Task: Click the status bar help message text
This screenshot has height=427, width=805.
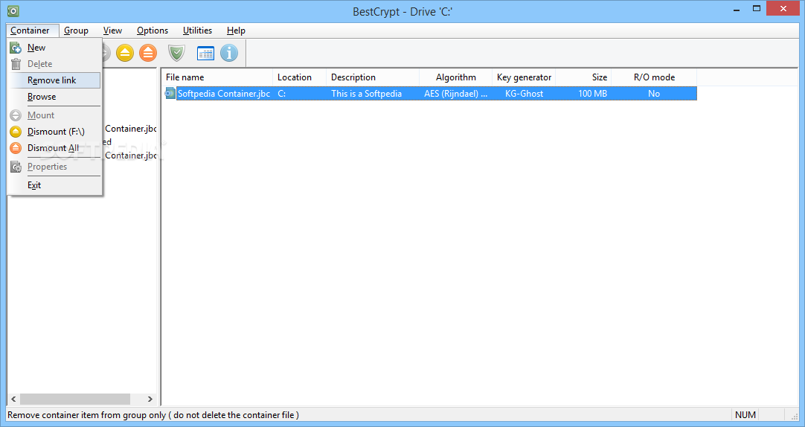Action: point(153,414)
